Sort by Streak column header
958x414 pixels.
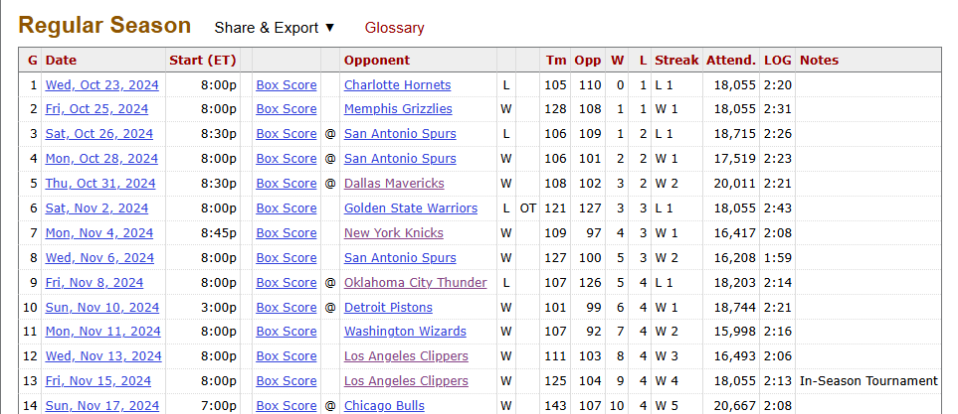tap(676, 61)
